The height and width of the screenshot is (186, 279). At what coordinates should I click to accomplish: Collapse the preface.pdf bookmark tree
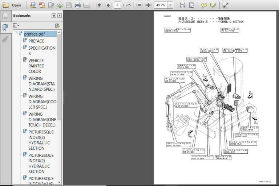pyautogui.click(x=16, y=33)
